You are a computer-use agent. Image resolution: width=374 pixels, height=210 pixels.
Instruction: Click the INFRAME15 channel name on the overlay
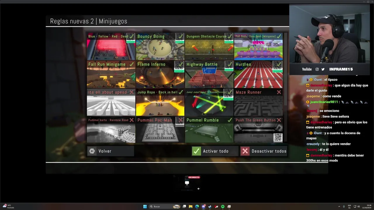341,69
